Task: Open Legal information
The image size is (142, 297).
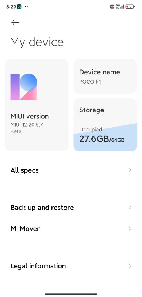Action: (x=71, y=266)
